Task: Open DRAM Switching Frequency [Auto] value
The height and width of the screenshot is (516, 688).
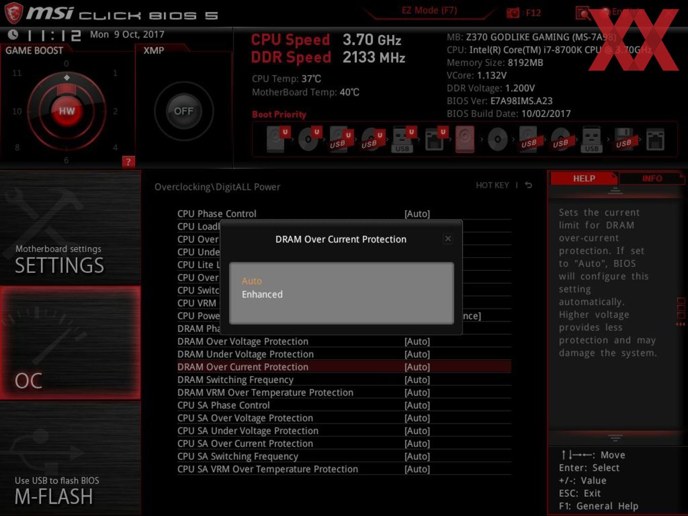Action: pyautogui.click(x=417, y=380)
